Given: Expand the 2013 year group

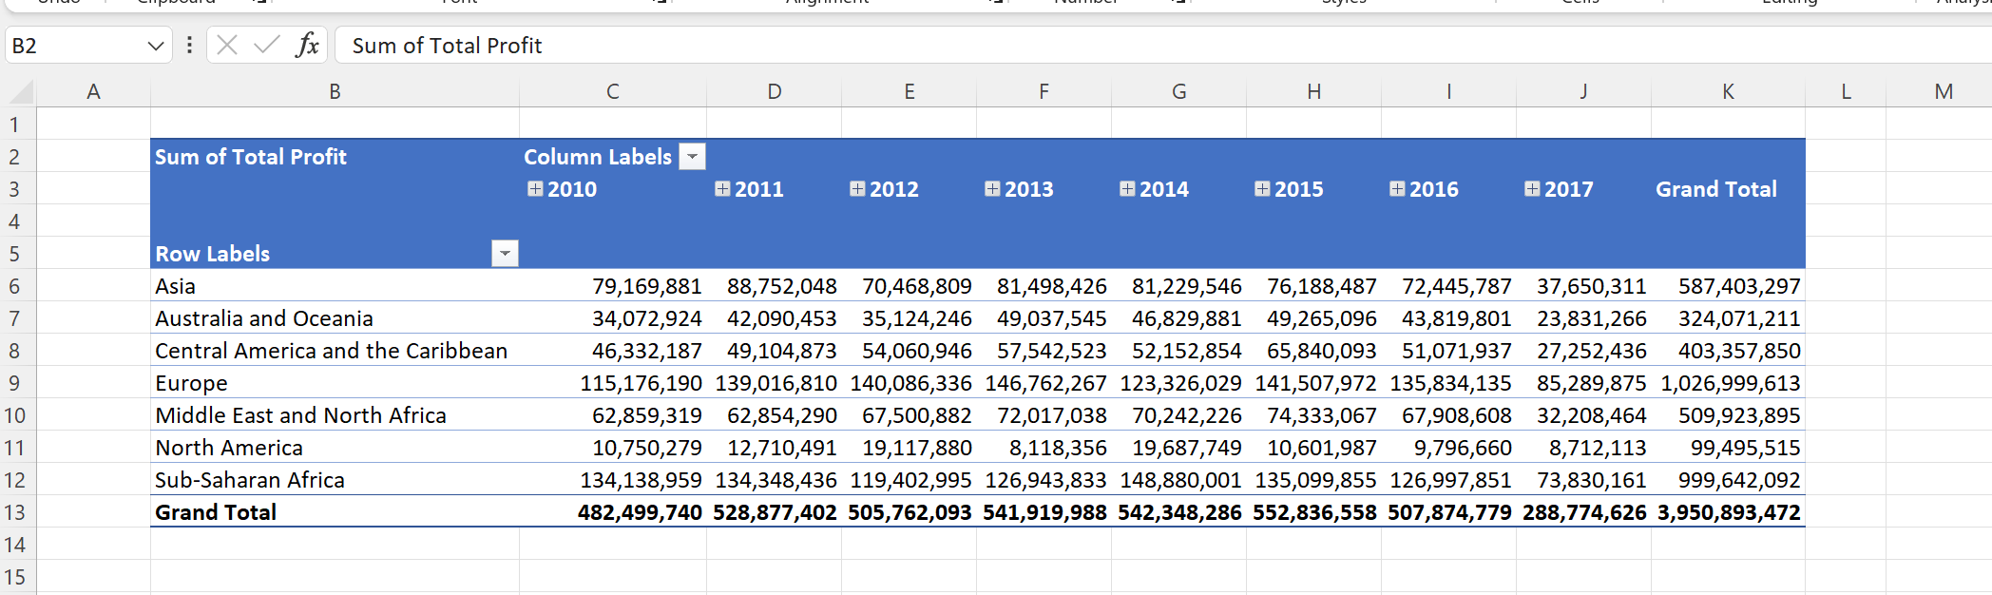Looking at the screenshot, I should (x=992, y=189).
